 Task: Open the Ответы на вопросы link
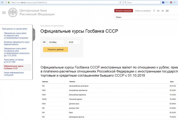pyautogui.click(x=143, y=11)
